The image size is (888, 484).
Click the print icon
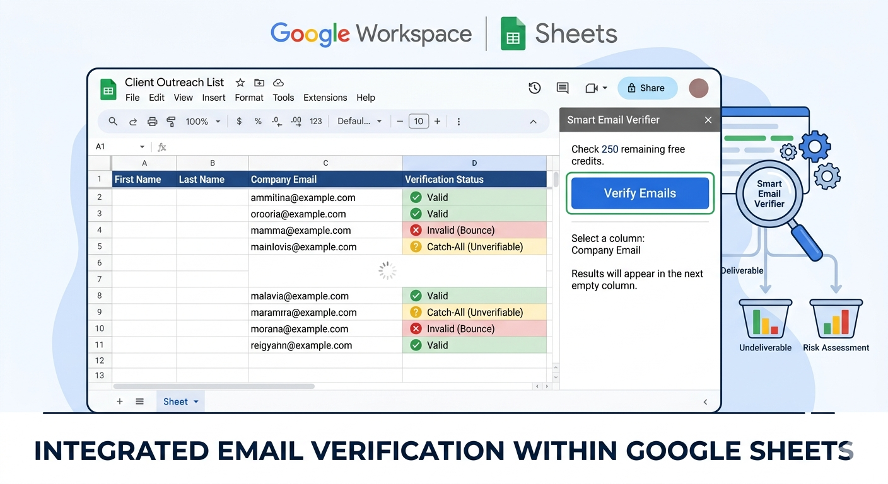click(x=152, y=122)
